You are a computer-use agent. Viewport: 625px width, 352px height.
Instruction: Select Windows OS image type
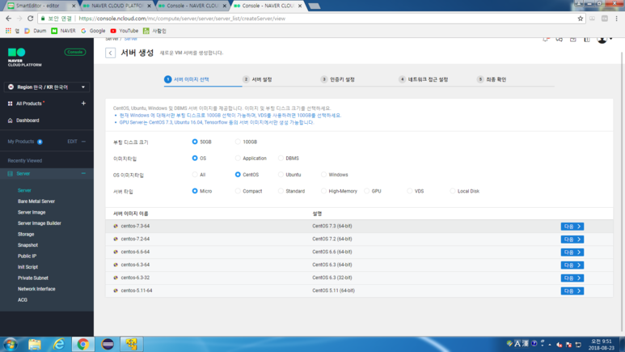[x=323, y=175]
